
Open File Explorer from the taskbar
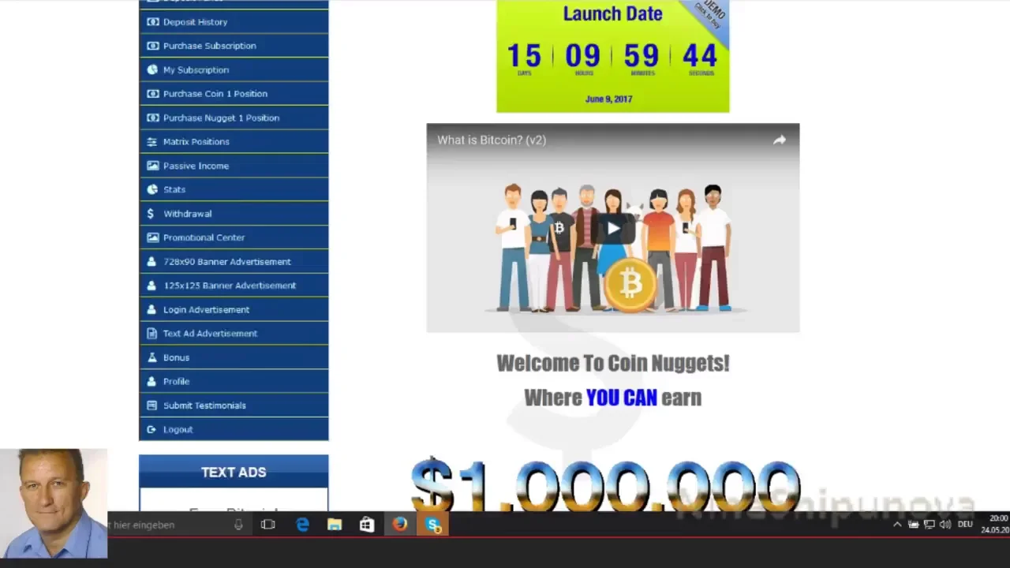[x=335, y=525]
